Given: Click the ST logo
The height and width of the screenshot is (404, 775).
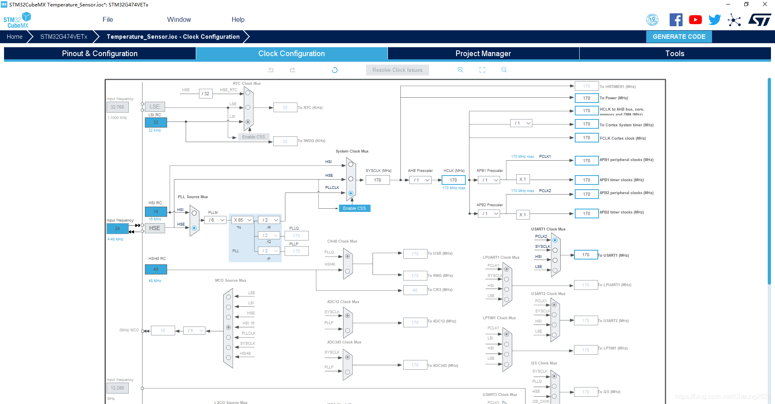Looking at the screenshot, I should [760, 20].
